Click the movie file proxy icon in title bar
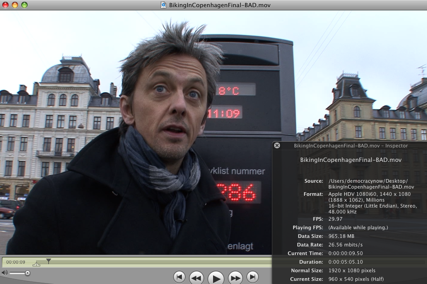427x284 pixels. (x=163, y=5)
